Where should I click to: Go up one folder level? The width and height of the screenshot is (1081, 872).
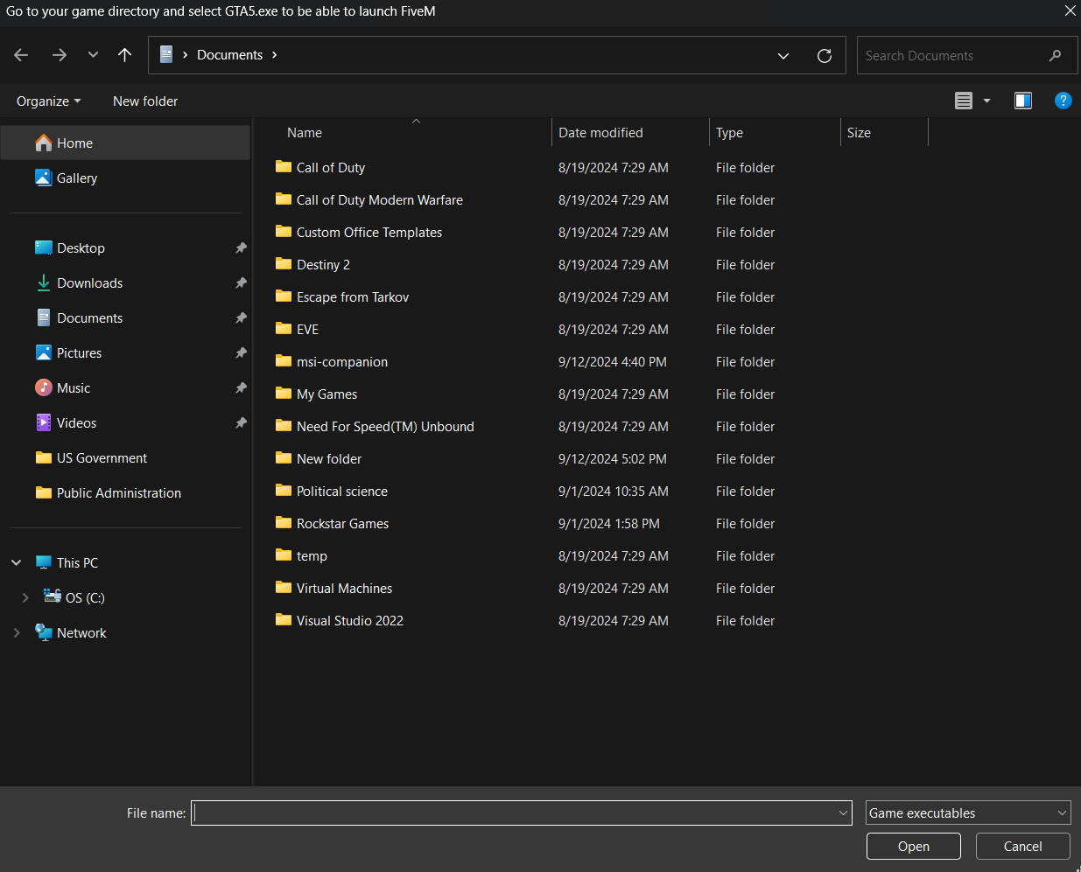click(124, 54)
